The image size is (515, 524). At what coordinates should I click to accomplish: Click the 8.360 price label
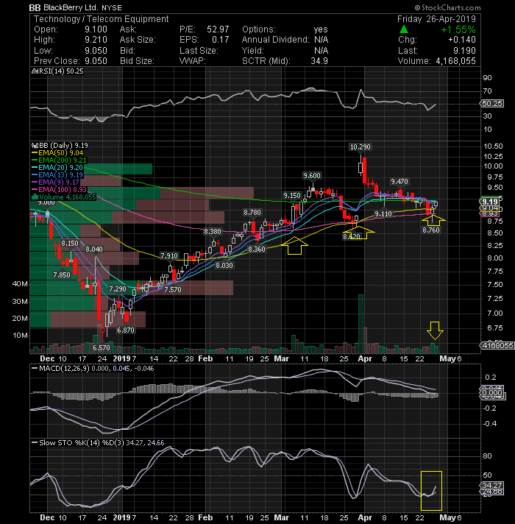[257, 249]
